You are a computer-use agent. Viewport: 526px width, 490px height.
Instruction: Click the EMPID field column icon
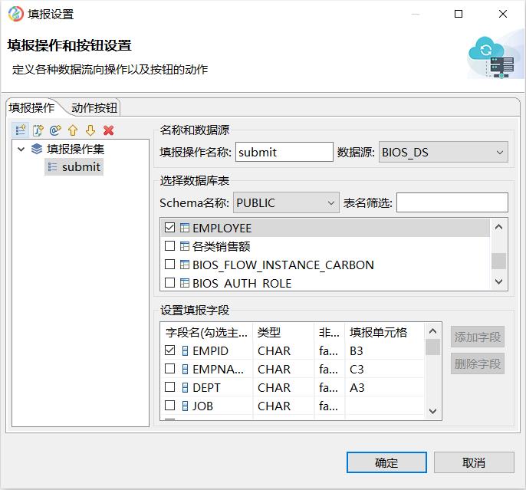(185, 350)
